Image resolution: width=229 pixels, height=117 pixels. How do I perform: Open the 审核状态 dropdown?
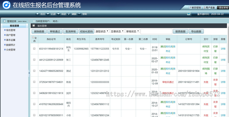(x=133, y=31)
